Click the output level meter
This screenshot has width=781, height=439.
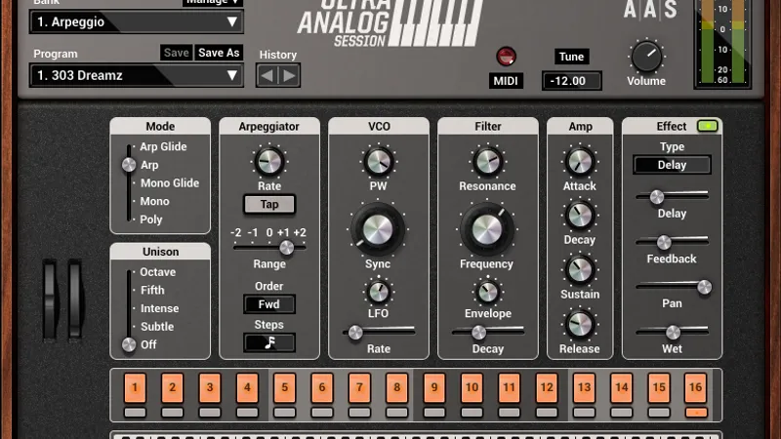click(722, 44)
